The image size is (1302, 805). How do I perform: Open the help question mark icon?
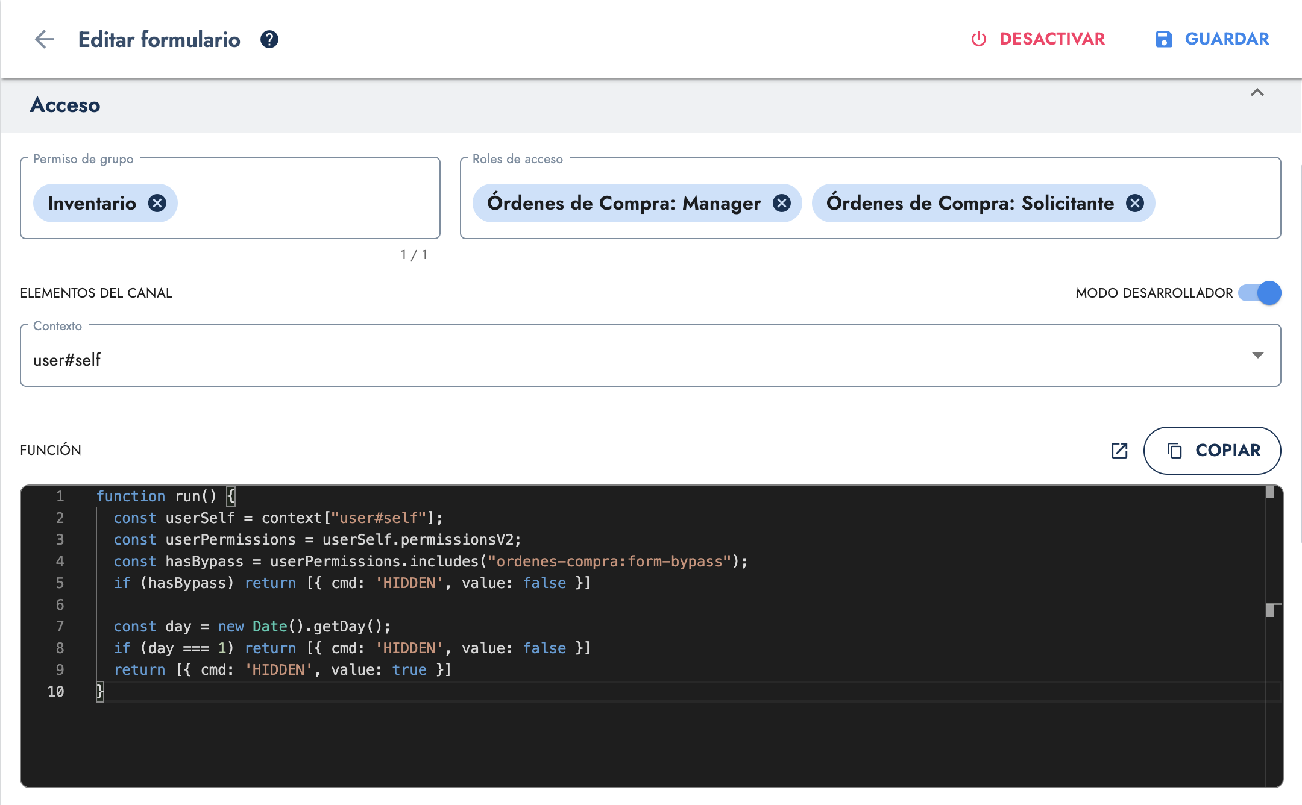pos(269,40)
